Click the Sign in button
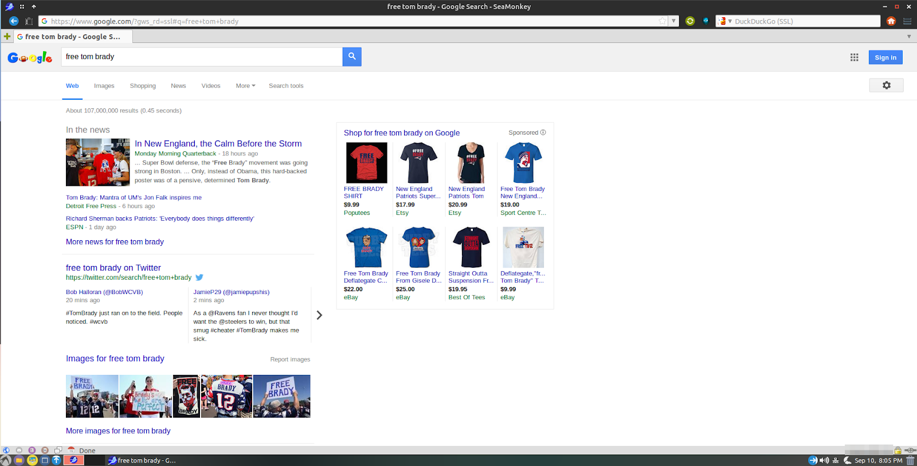The width and height of the screenshot is (917, 466). [885, 57]
